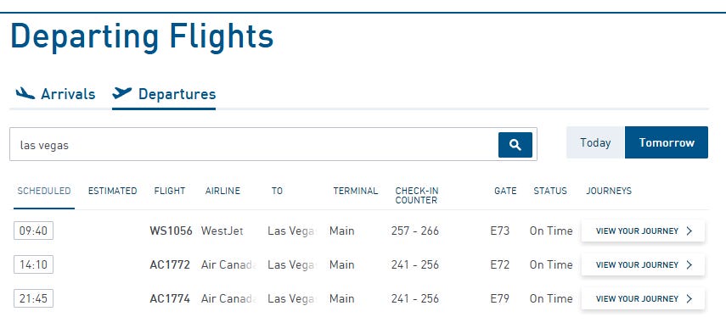Image resolution: width=726 pixels, height=328 pixels.
Task: Open the Arrivals tab
Action: click(55, 94)
